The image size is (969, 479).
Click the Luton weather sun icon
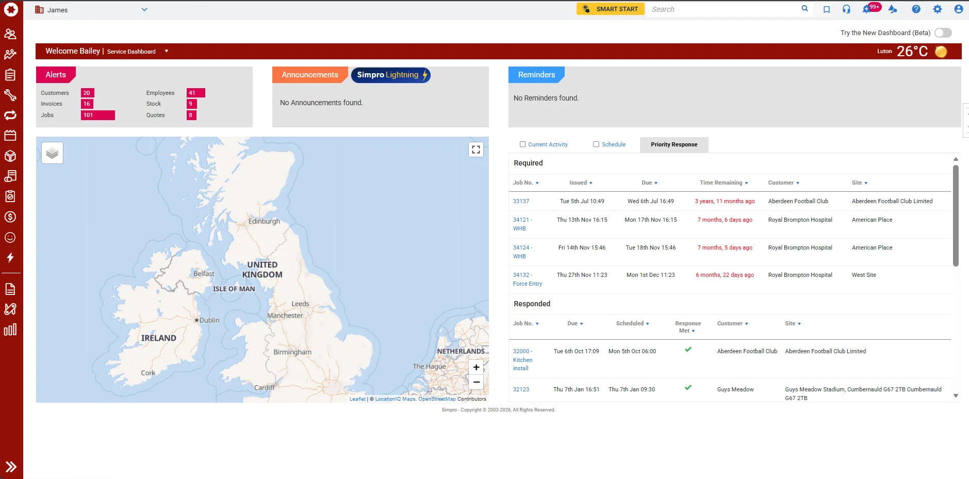(x=941, y=52)
